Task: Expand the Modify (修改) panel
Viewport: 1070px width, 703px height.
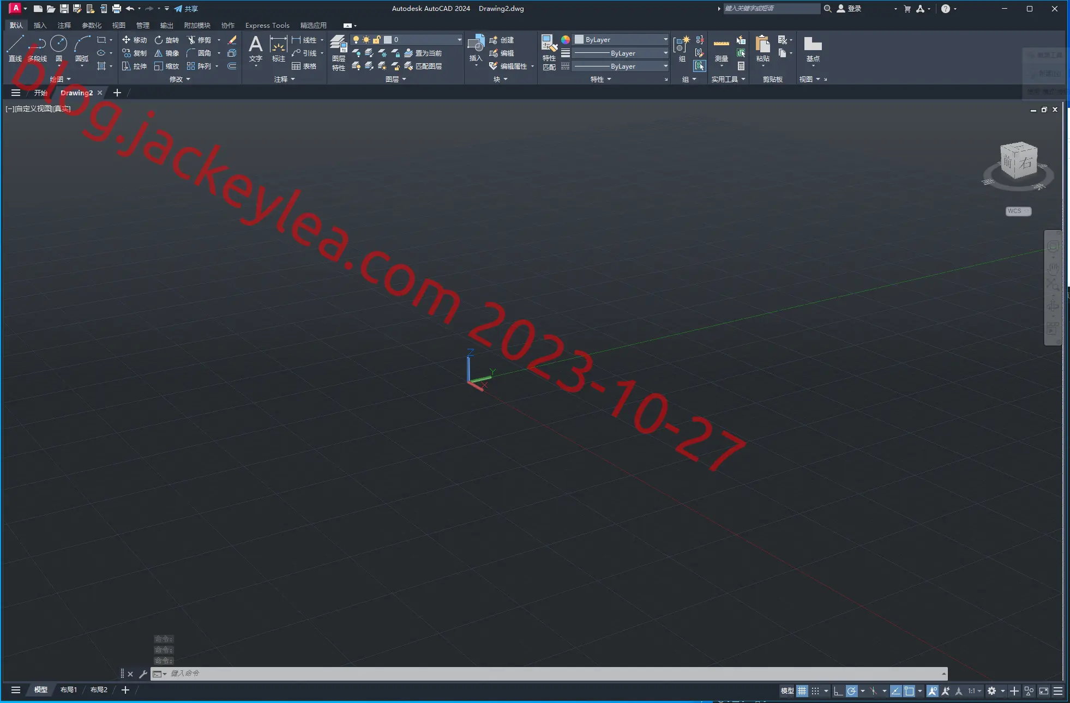Action: [180, 79]
